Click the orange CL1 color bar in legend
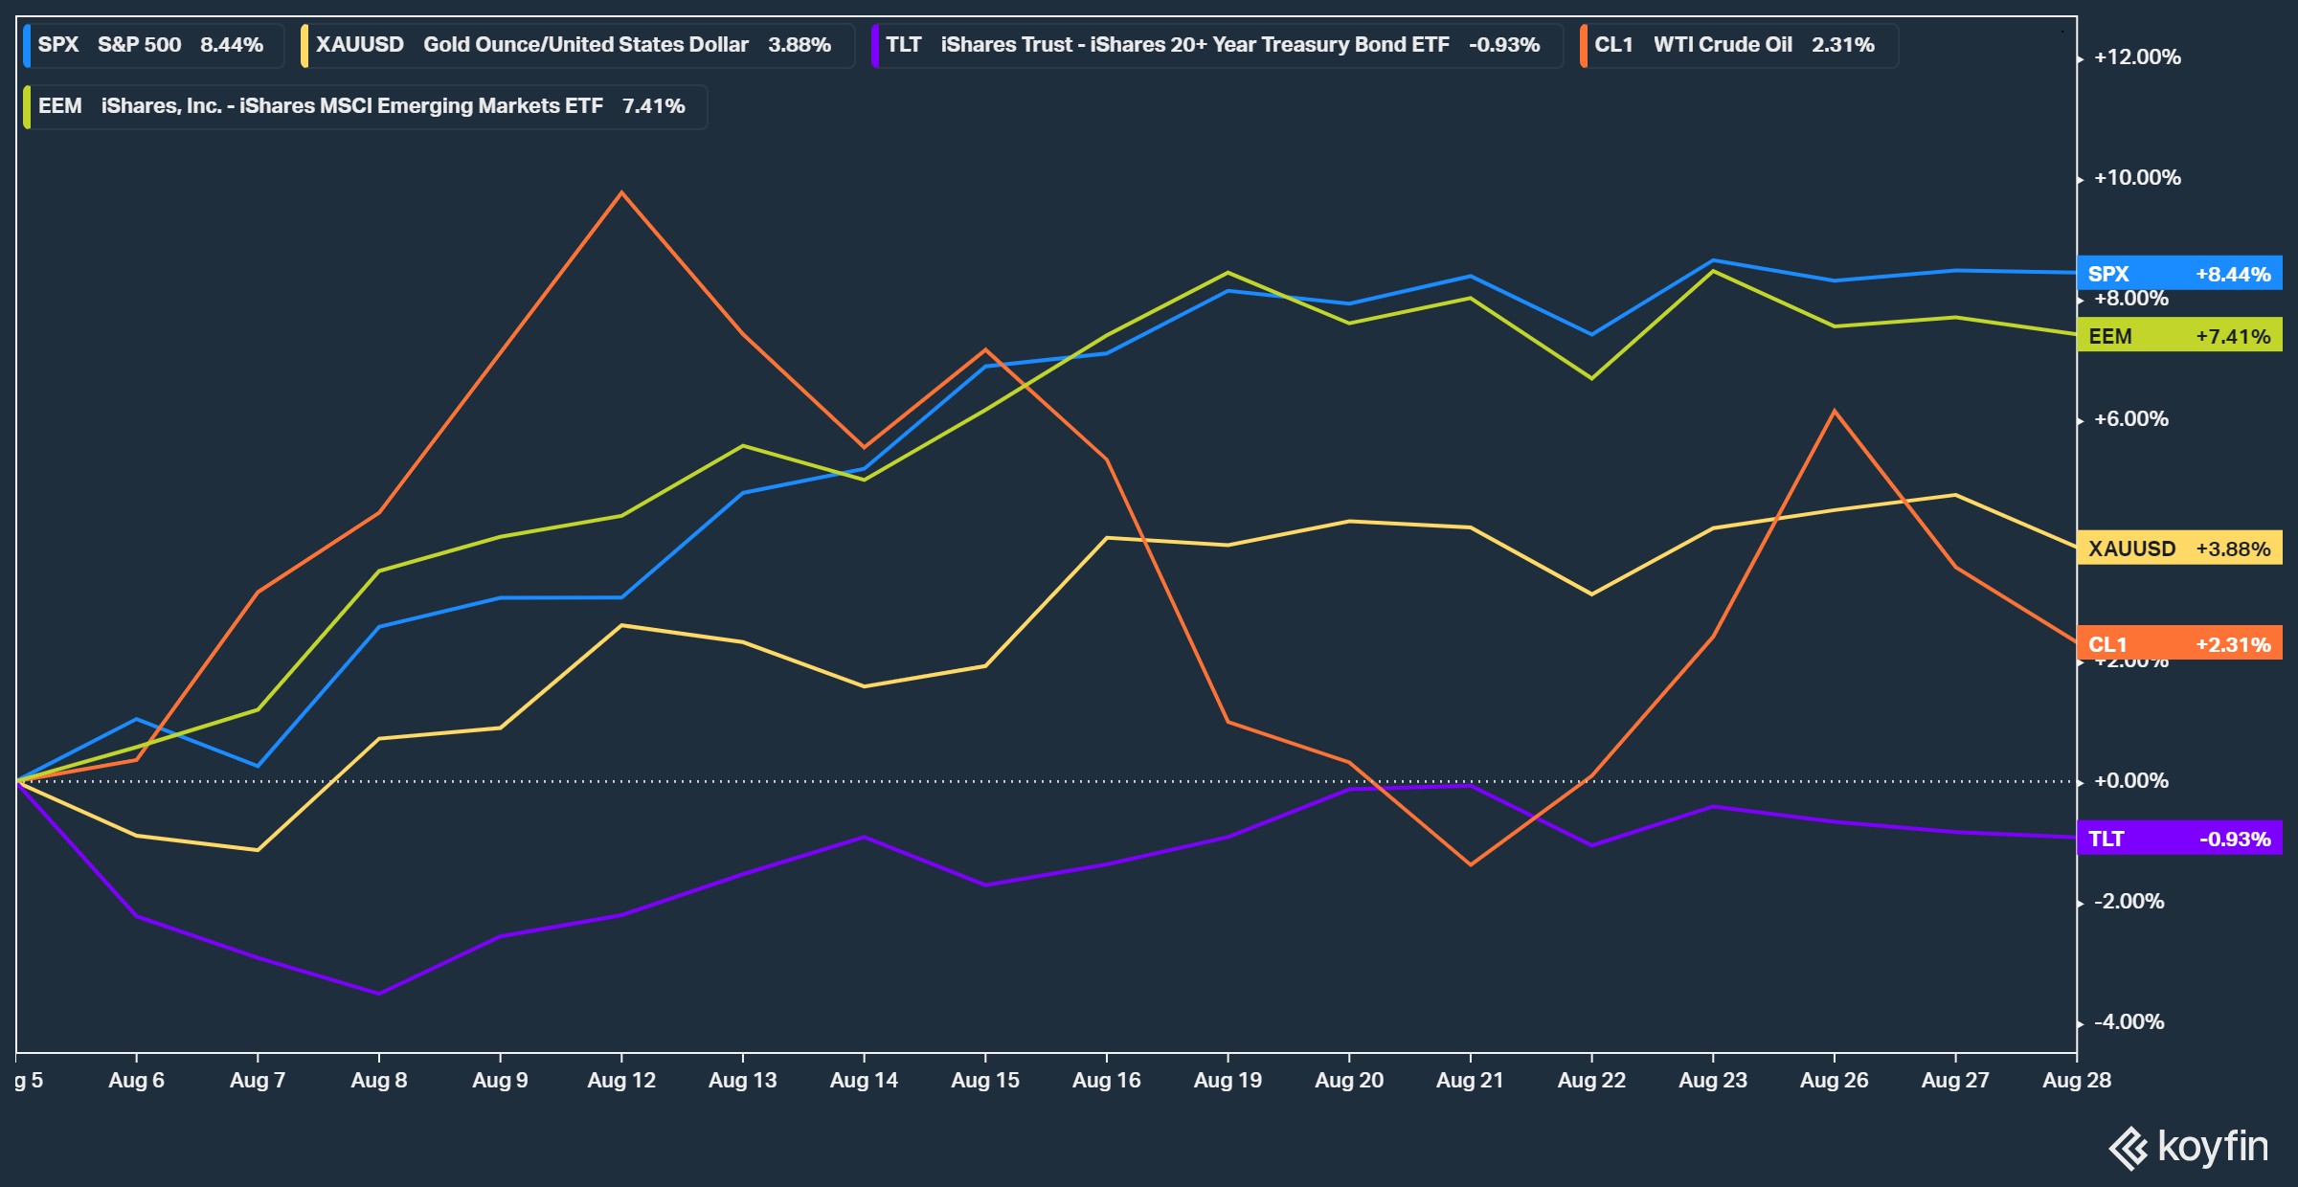The height and width of the screenshot is (1187, 2298). point(1584,45)
